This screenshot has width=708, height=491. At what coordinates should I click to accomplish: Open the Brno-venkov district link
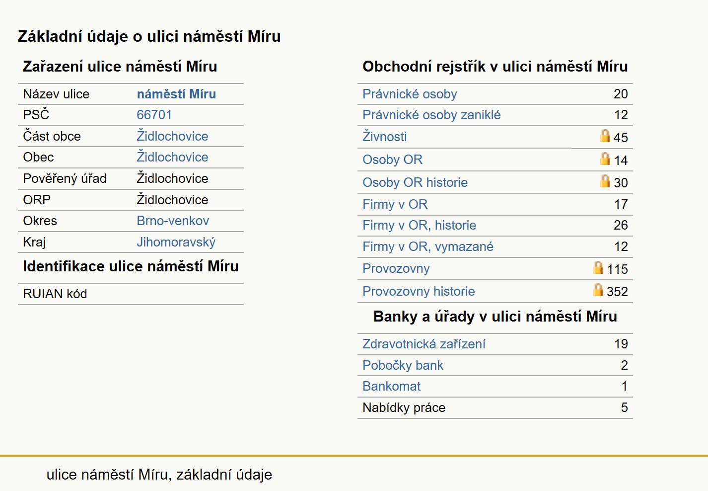coord(173,221)
